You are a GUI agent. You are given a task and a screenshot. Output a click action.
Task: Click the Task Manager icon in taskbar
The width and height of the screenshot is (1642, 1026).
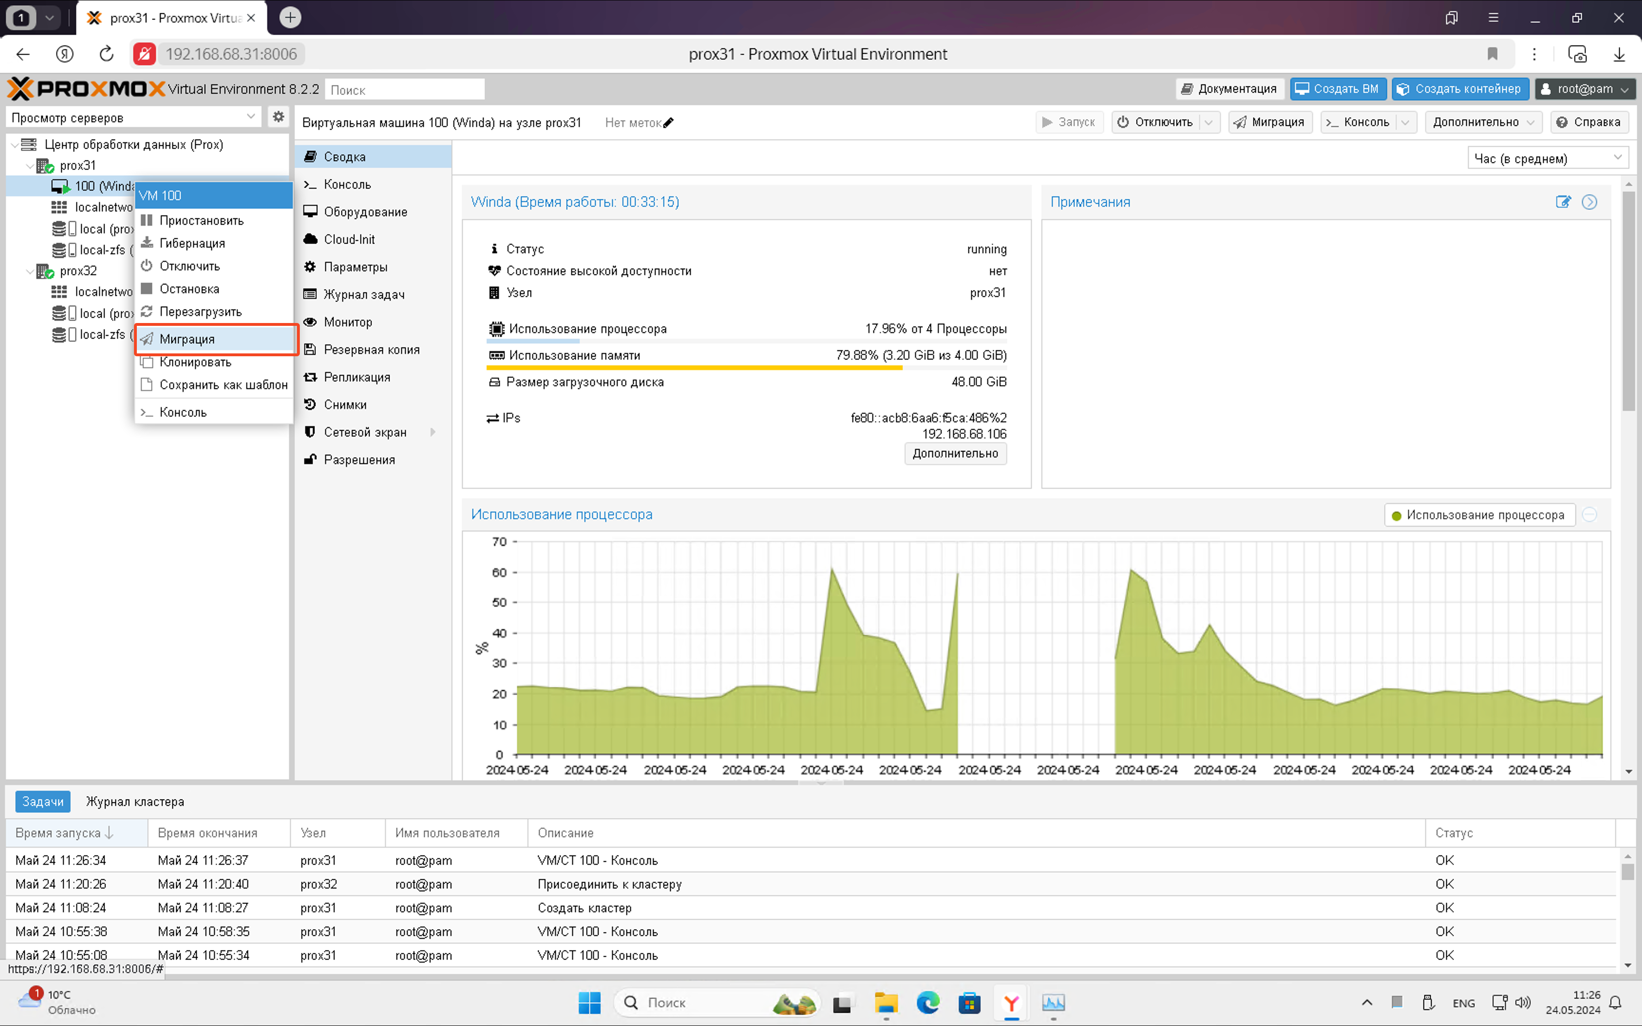pyautogui.click(x=1053, y=1002)
